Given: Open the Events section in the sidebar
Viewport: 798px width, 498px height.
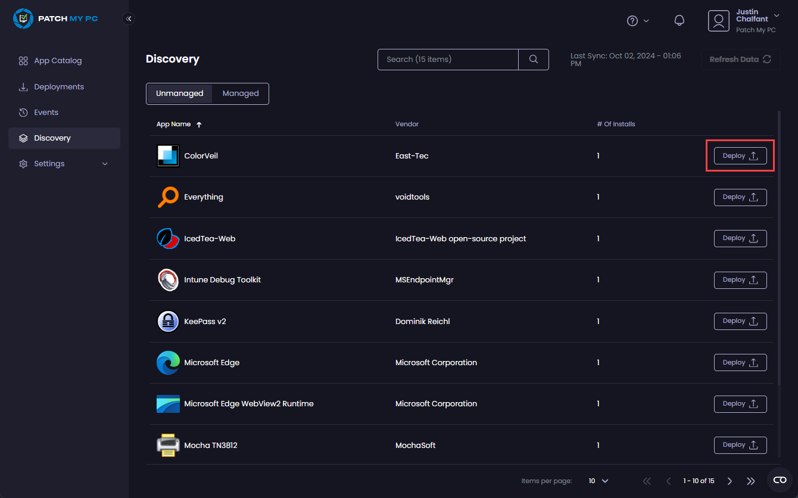Looking at the screenshot, I should coord(46,112).
